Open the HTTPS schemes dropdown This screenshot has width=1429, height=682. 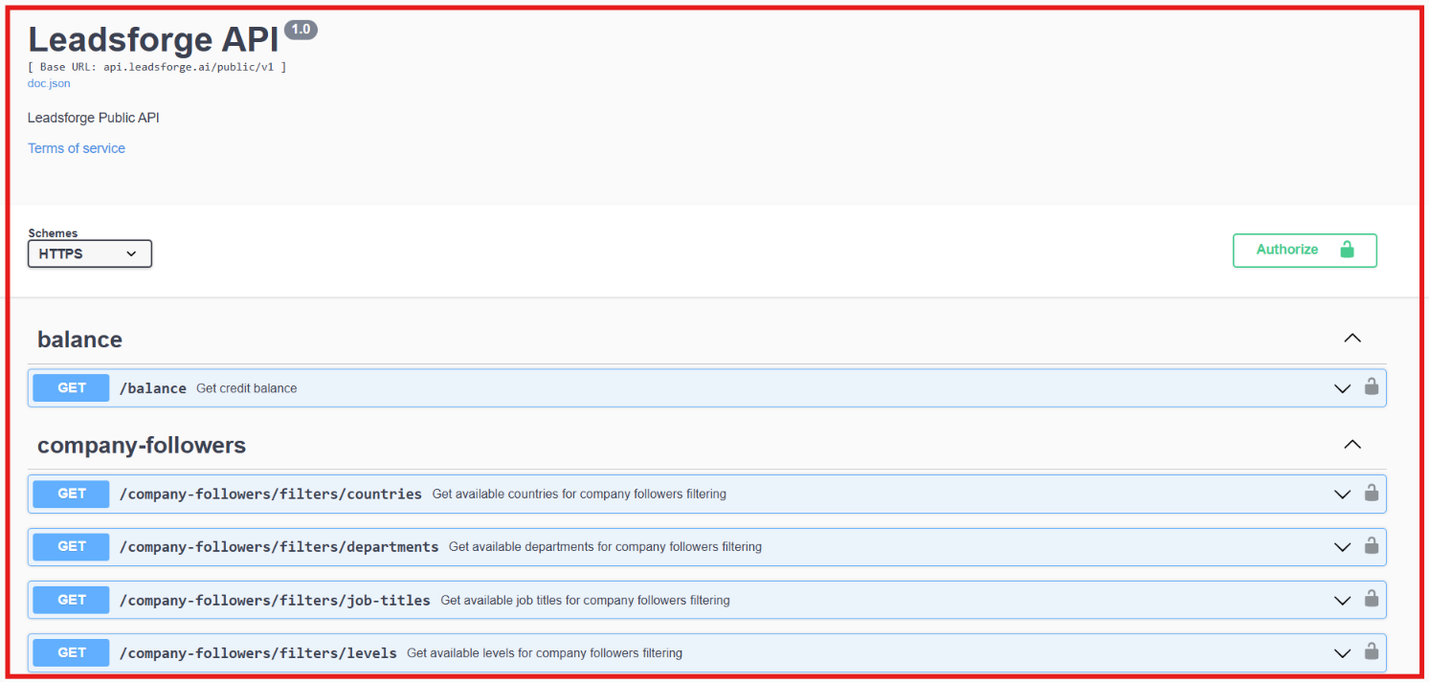click(x=90, y=253)
